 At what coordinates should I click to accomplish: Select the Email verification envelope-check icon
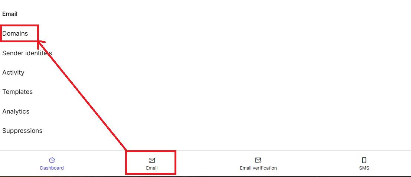[258, 160]
